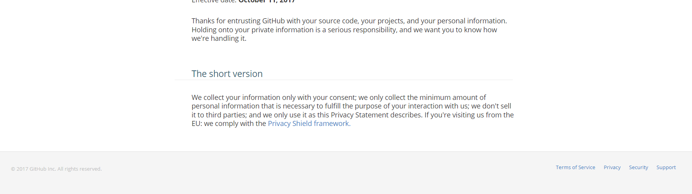Open the Privacy Shield framework link
This screenshot has height=194, width=692.
308,124
